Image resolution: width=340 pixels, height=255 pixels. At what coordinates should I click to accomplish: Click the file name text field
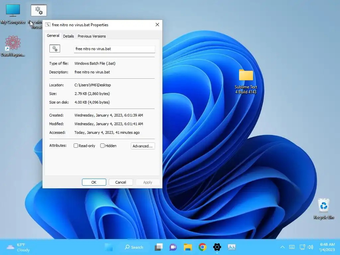[114, 49]
